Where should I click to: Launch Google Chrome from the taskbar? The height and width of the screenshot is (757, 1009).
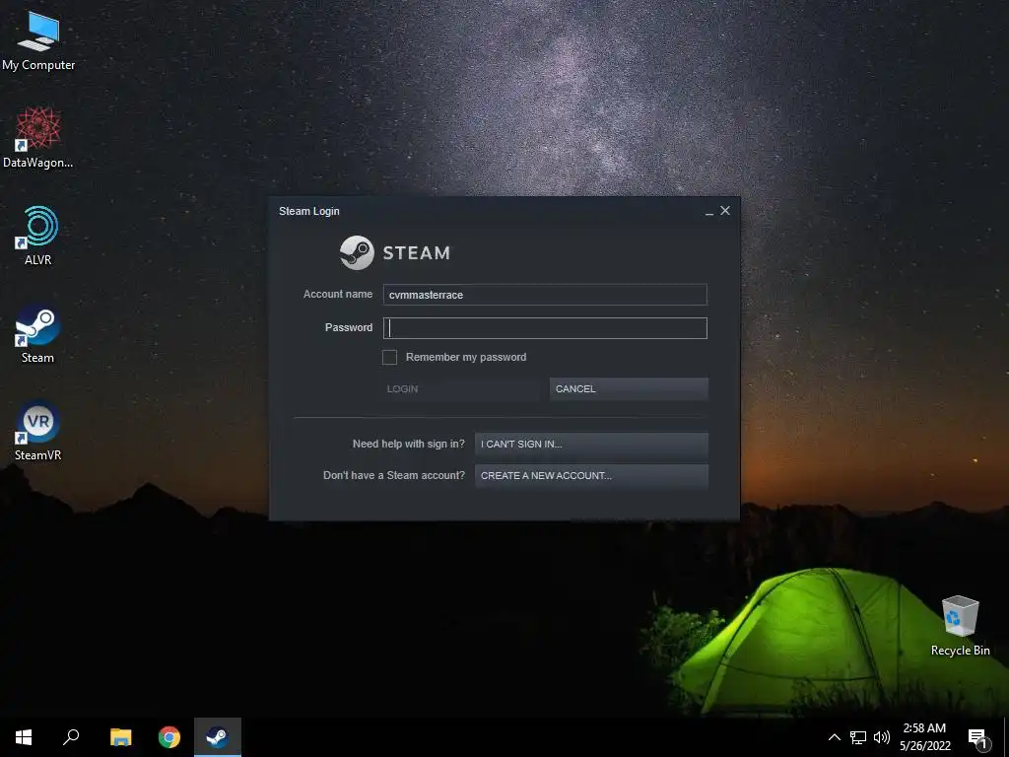[x=169, y=737]
